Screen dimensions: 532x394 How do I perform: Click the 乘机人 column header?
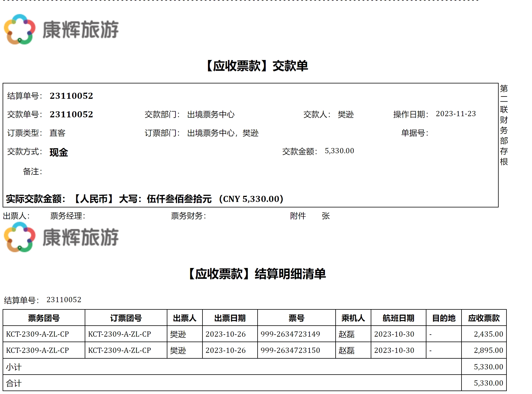(x=353, y=318)
